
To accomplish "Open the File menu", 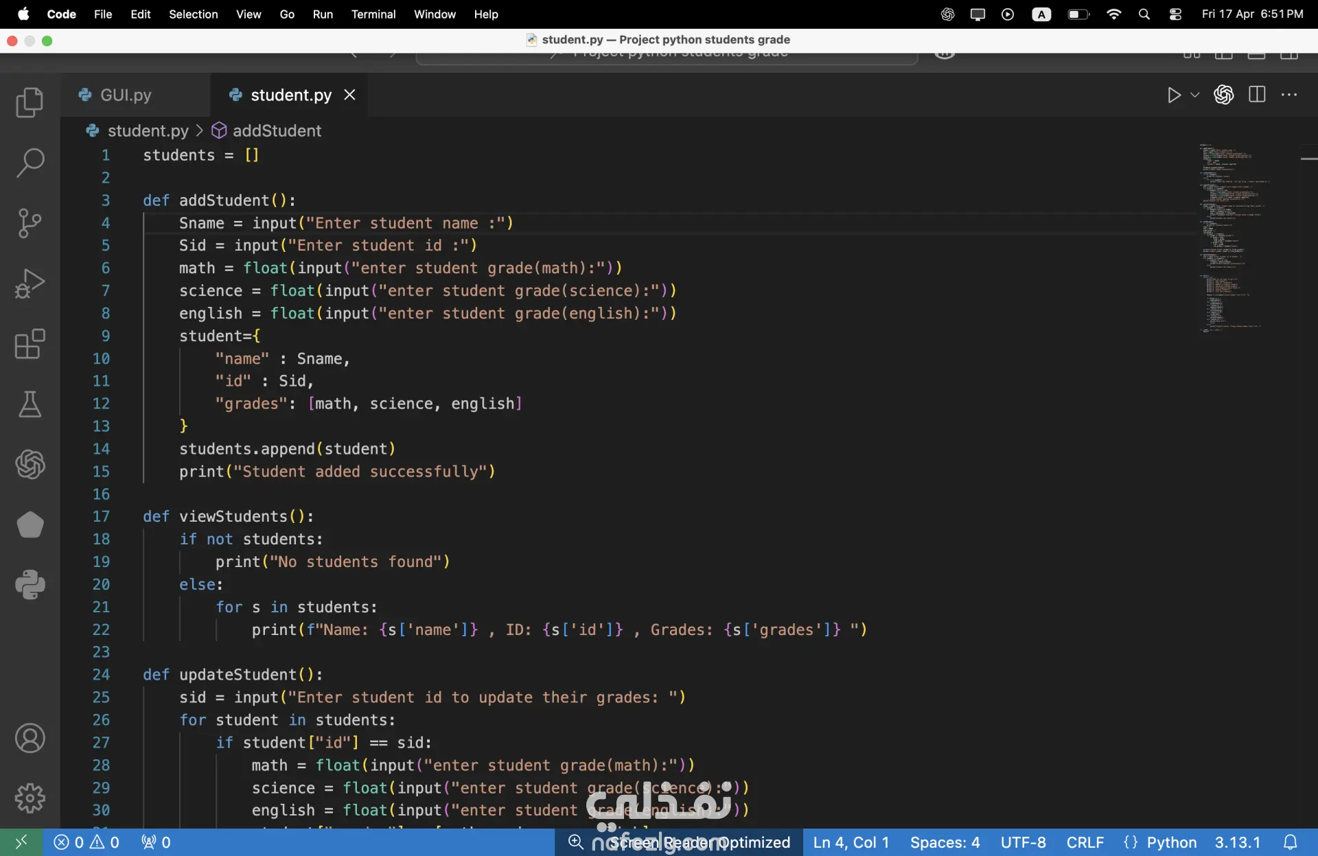I will tap(103, 14).
